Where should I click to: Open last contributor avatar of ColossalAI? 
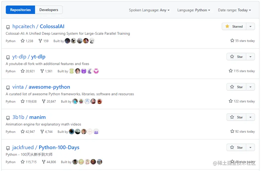tap(92, 41)
